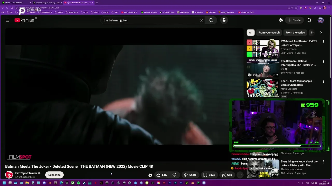Clear the search box text
The width and height of the screenshot is (332, 186).
202,20
